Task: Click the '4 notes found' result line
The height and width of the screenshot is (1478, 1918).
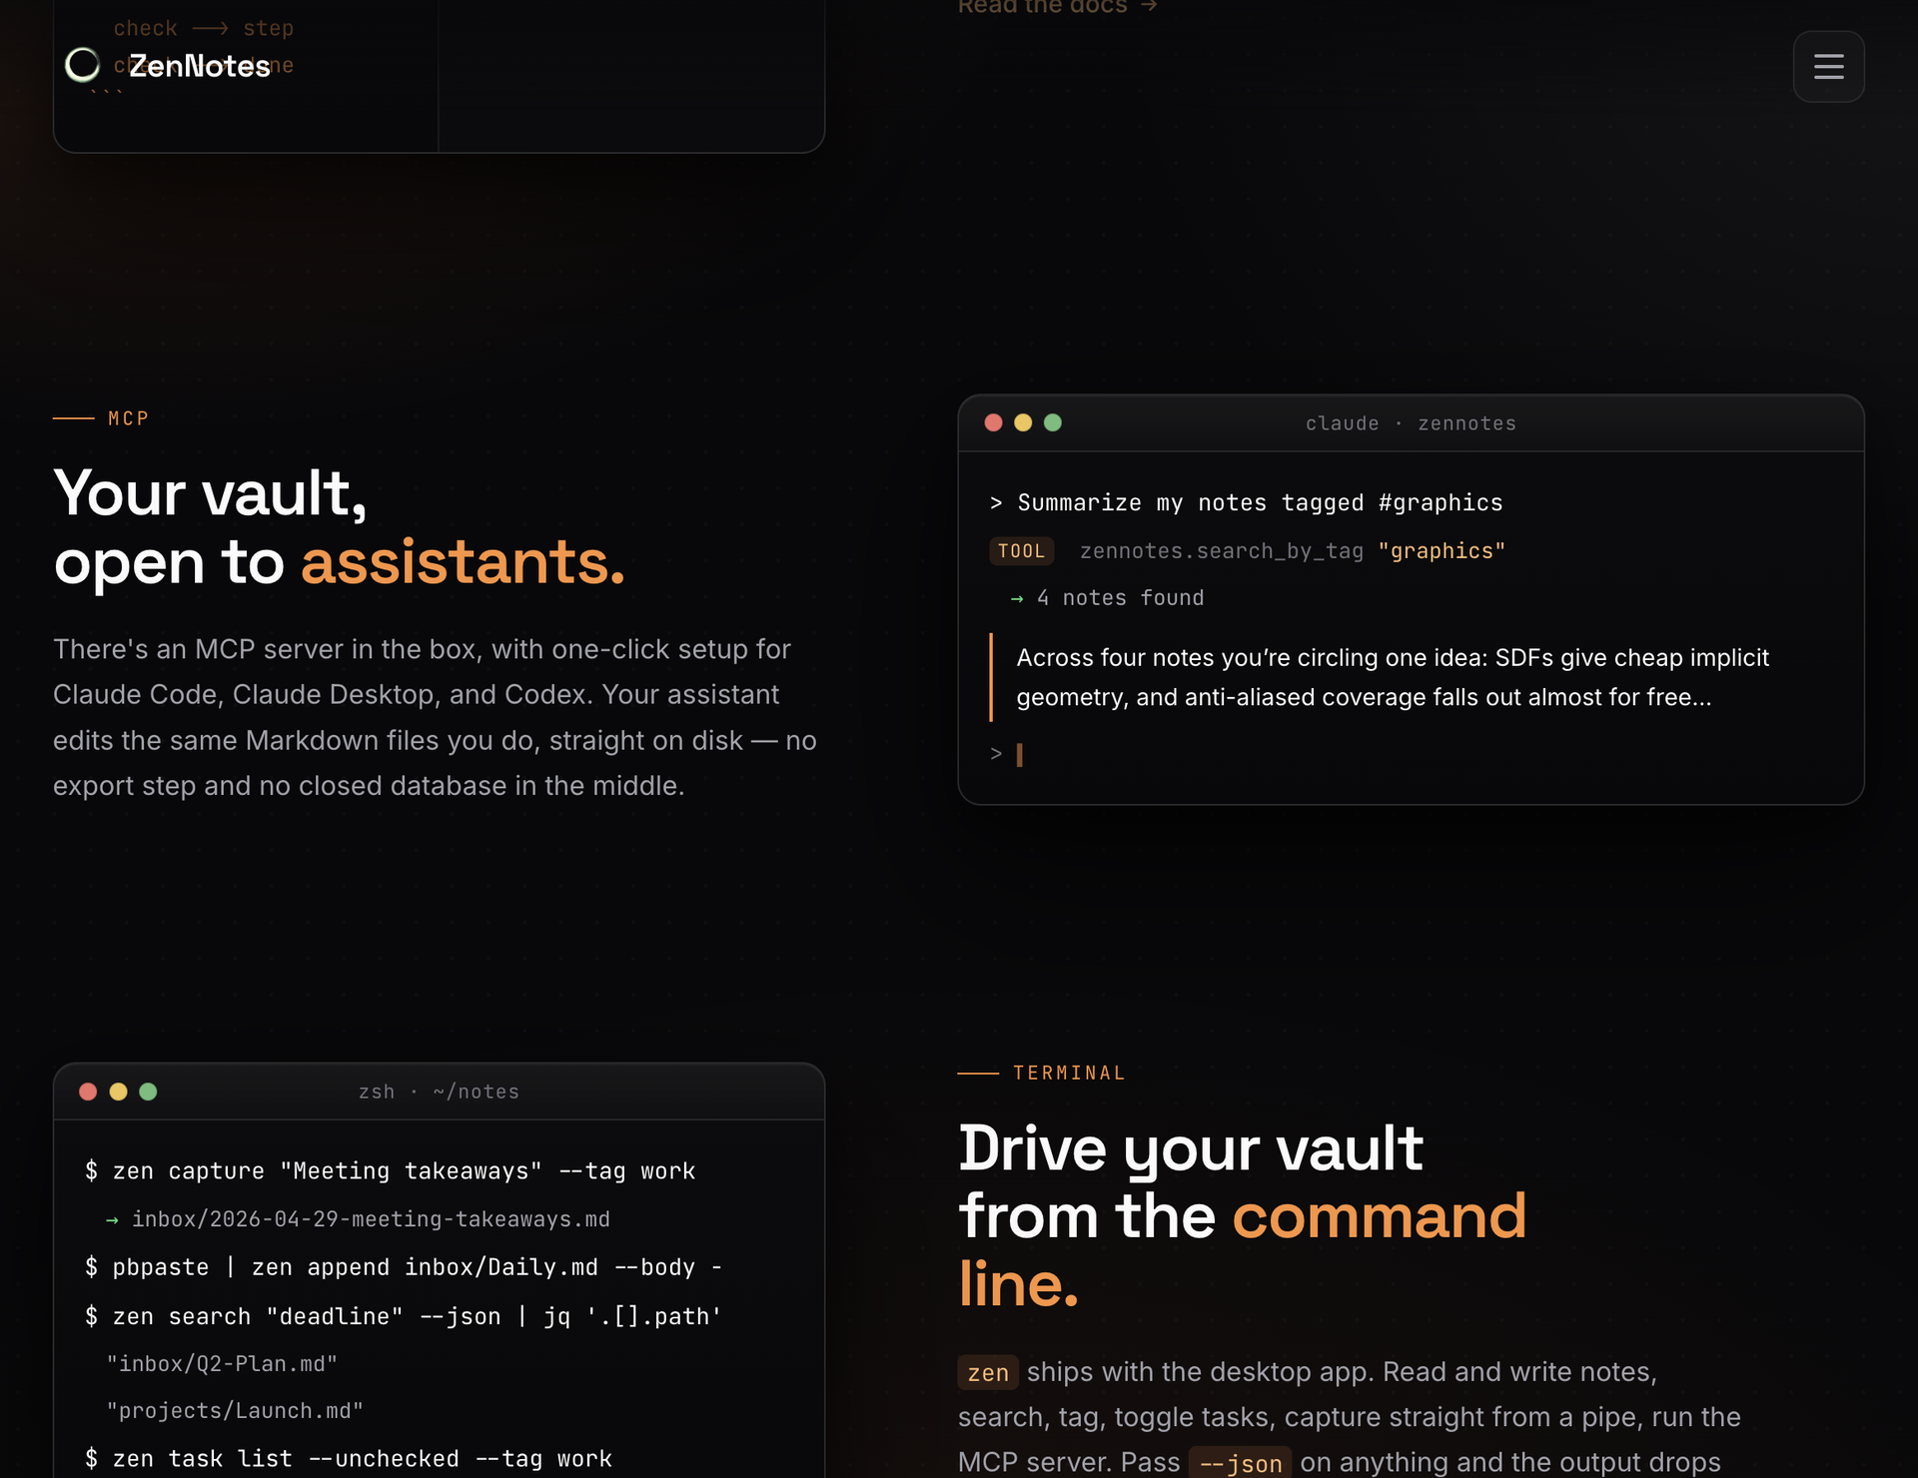Action: point(1108,598)
